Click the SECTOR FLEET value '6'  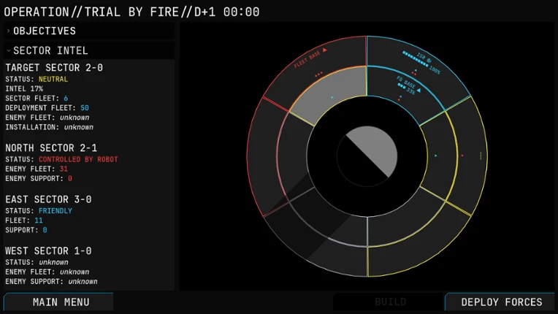click(x=66, y=98)
